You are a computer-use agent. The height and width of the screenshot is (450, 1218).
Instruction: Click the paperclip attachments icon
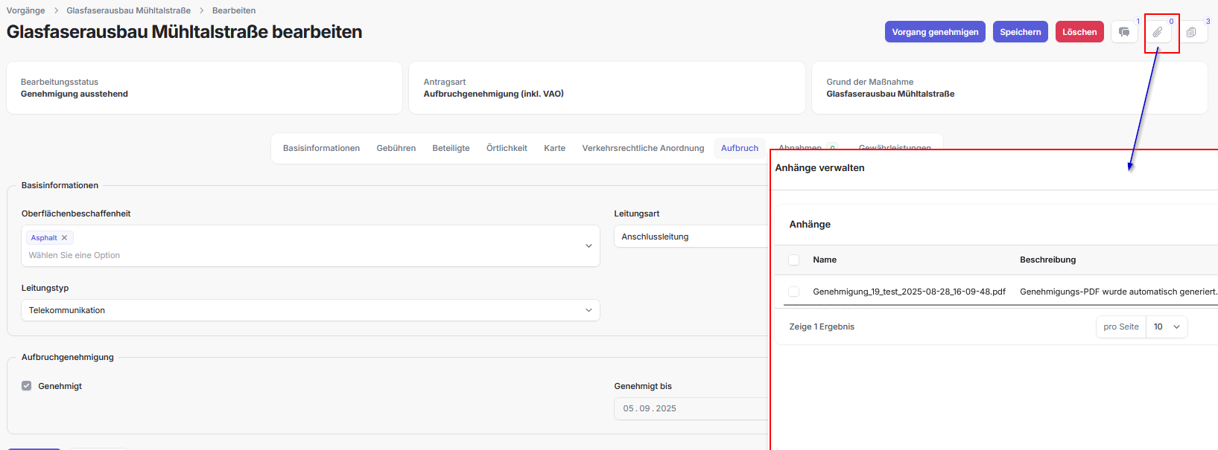[1158, 32]
